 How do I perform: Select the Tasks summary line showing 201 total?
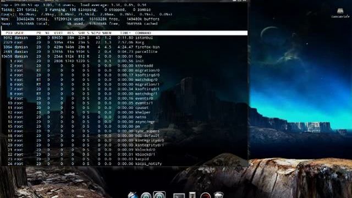pos(76,10)
